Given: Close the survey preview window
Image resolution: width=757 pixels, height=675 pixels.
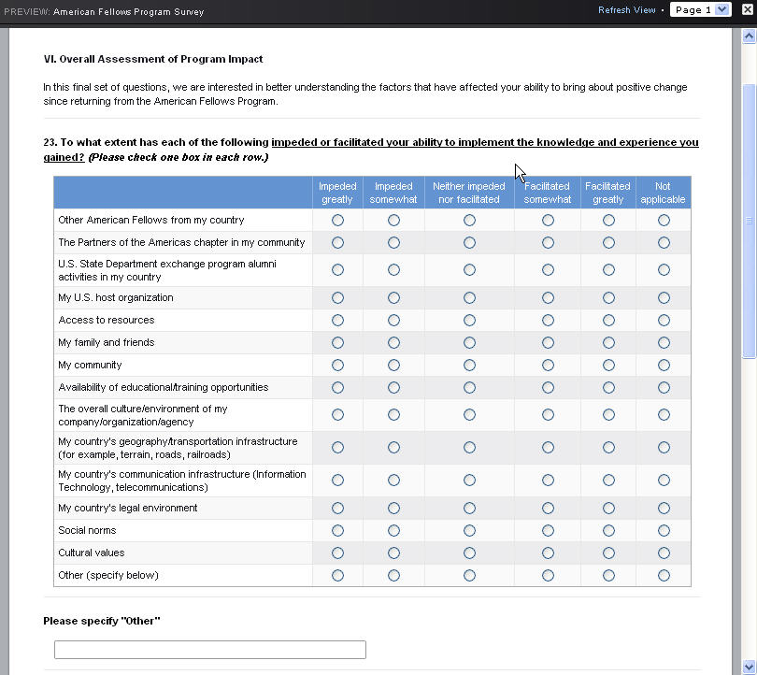Looking at the screenshot, I should click(x=747, y=10).
